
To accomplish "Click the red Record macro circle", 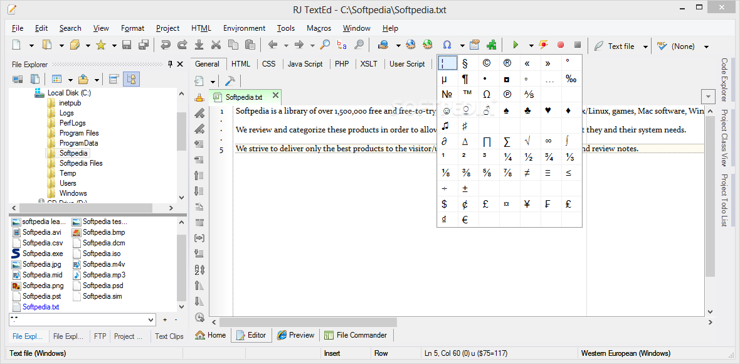I will pos(561,45).
